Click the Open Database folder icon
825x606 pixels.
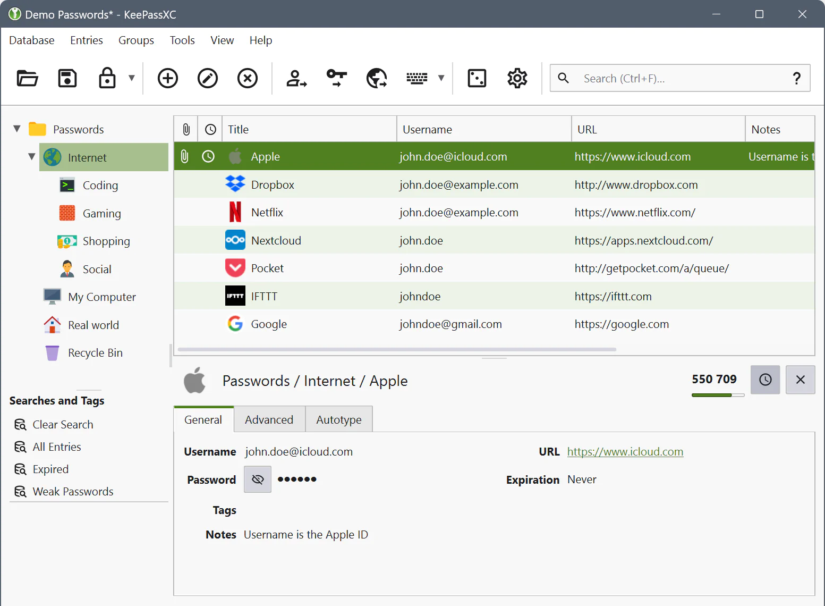(27, 78)
